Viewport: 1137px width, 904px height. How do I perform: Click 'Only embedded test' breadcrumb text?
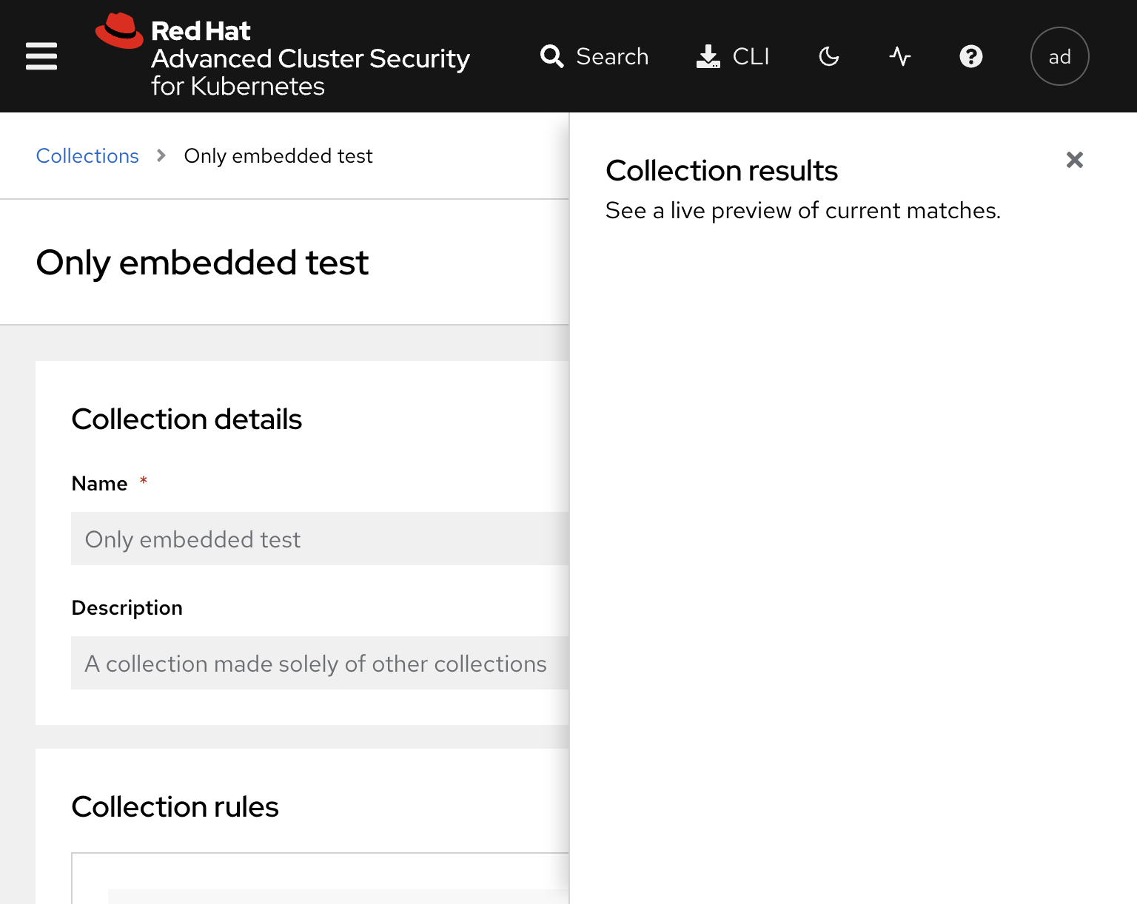coord(278,156)
